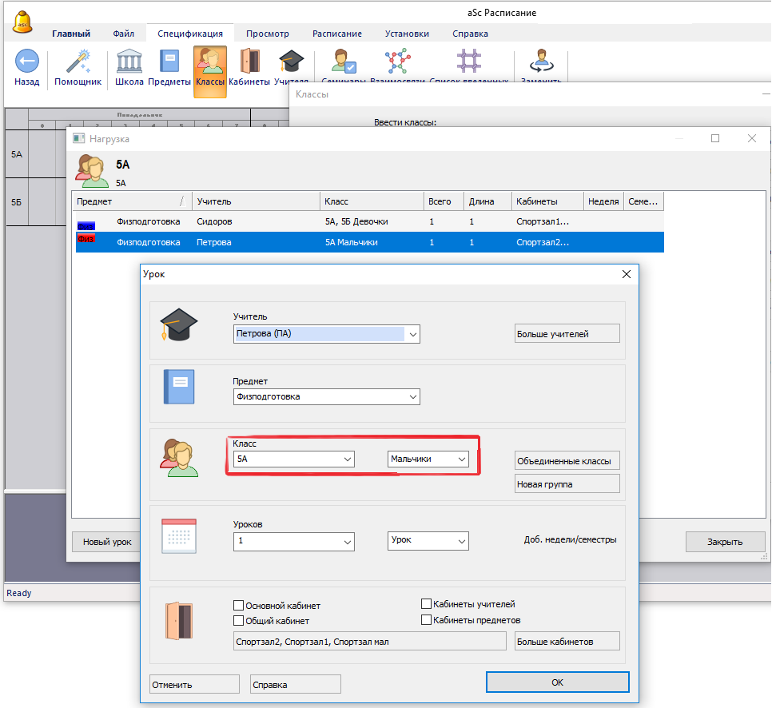Check the Кабинеты учителей option
This screenshot has width=772, height=708.
coord(427,605)
